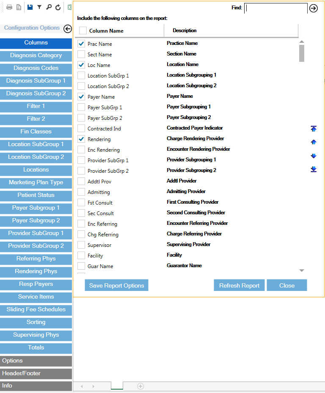Click sheet tab scroll left arrow
Image resolution: width=325 pixels, height=393 pixels.
82,386
